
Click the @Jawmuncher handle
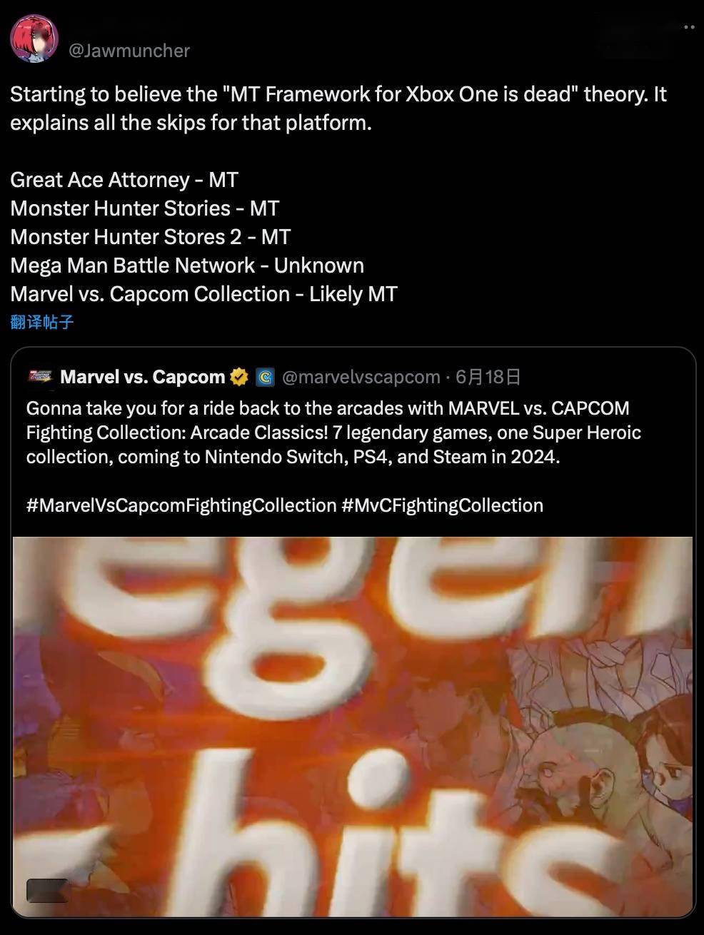point(129,51)
